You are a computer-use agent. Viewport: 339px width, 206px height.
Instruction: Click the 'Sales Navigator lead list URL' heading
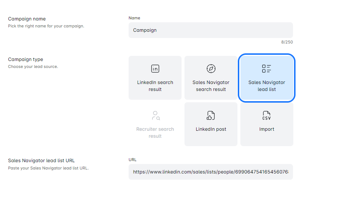(41, 161)
